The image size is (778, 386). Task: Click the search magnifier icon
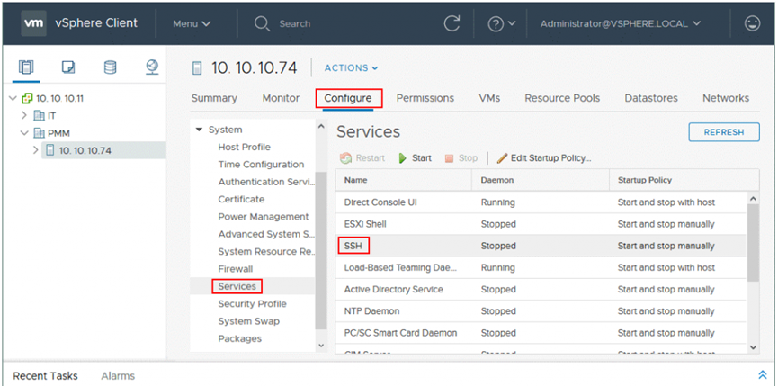click(262, 23)
